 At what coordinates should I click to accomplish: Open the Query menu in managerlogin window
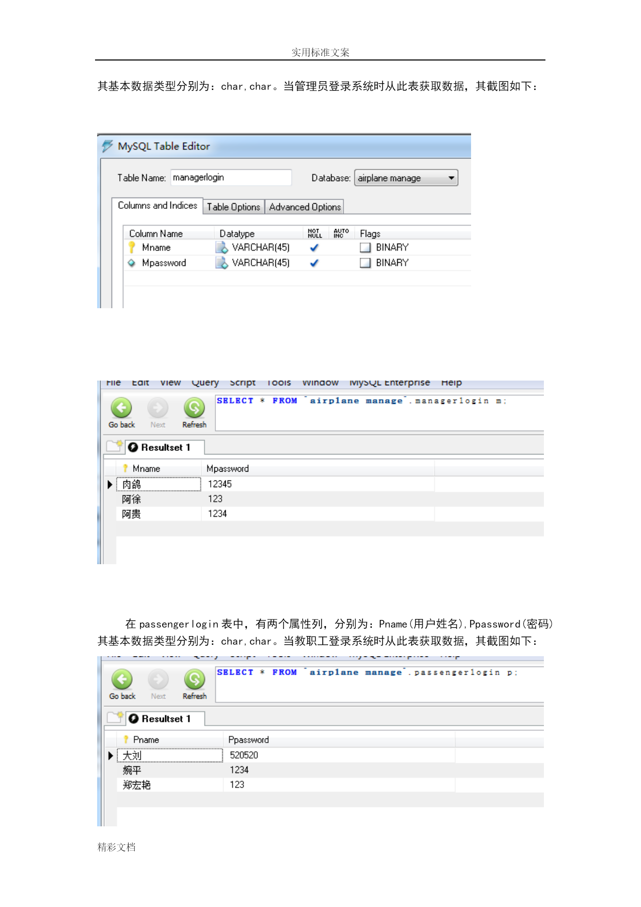coord(205,383)
